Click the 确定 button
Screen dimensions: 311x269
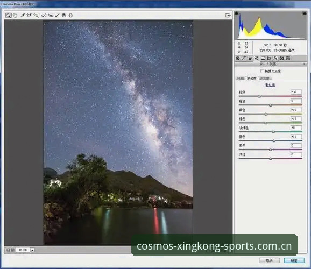coord(294,260)
